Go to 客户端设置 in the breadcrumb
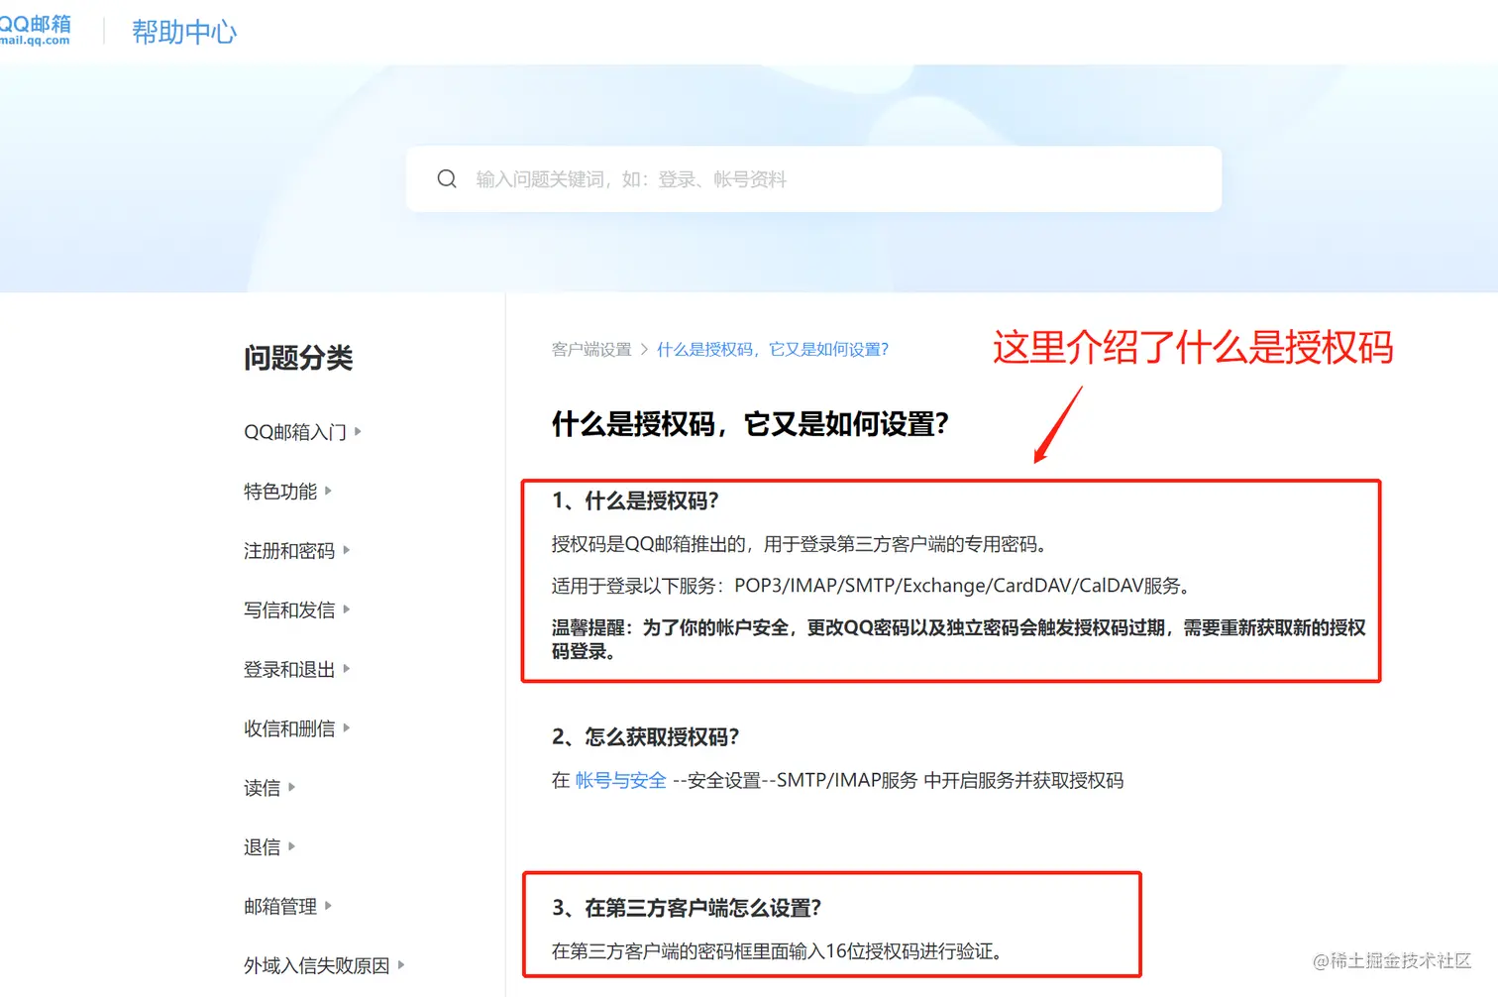 coord(591,350)
